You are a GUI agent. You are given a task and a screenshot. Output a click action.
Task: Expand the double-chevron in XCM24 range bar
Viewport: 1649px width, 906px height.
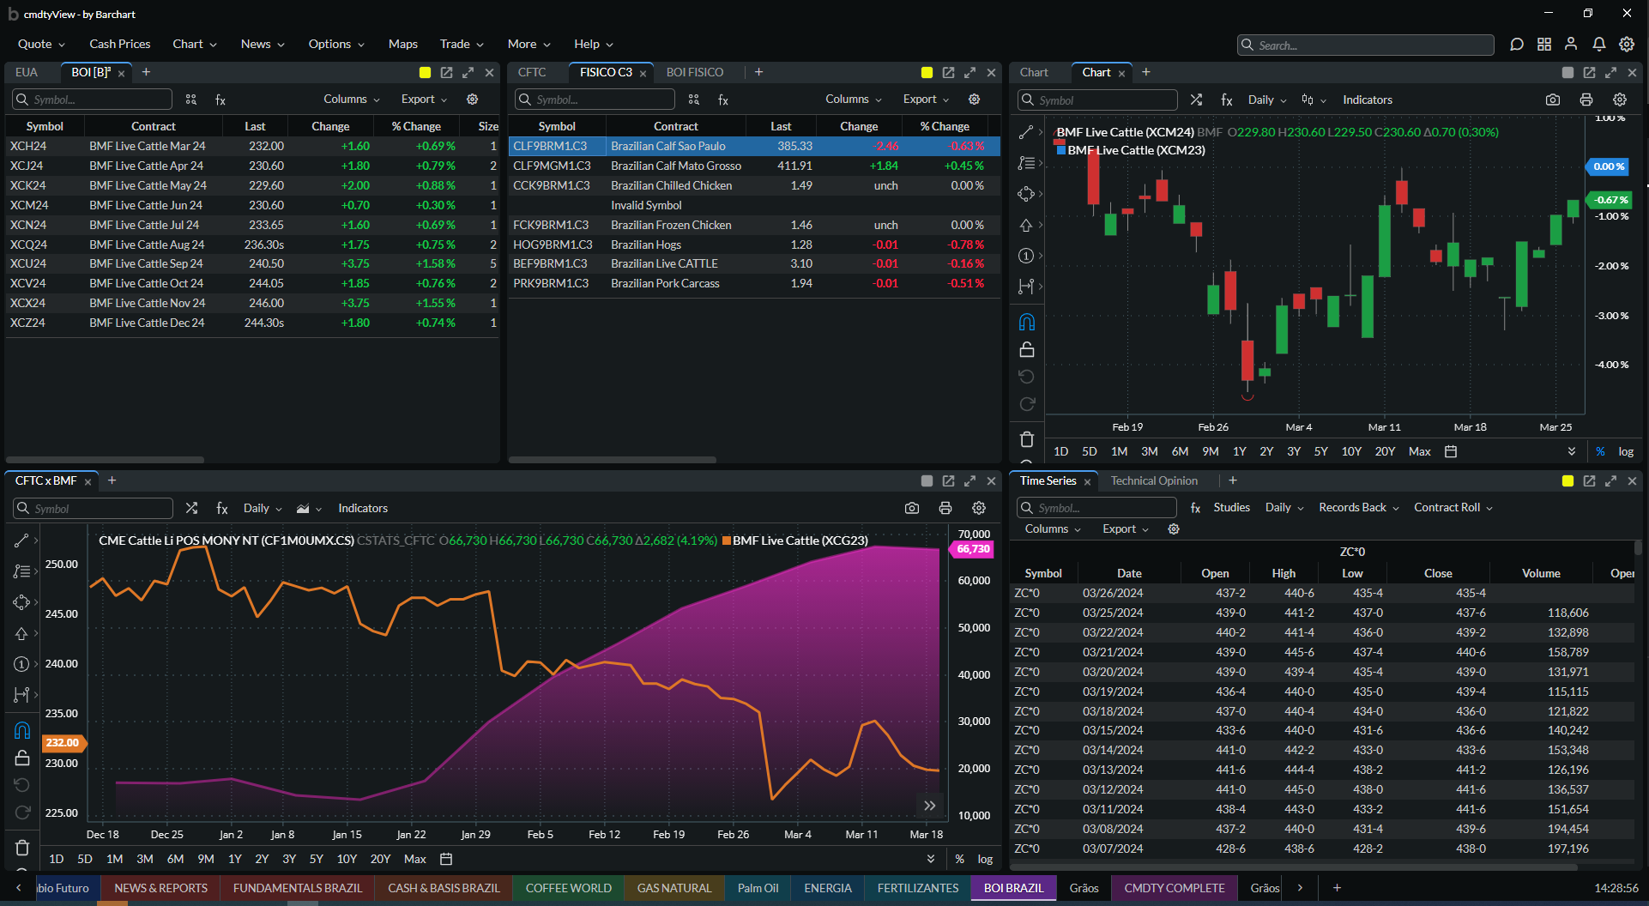1572,451
